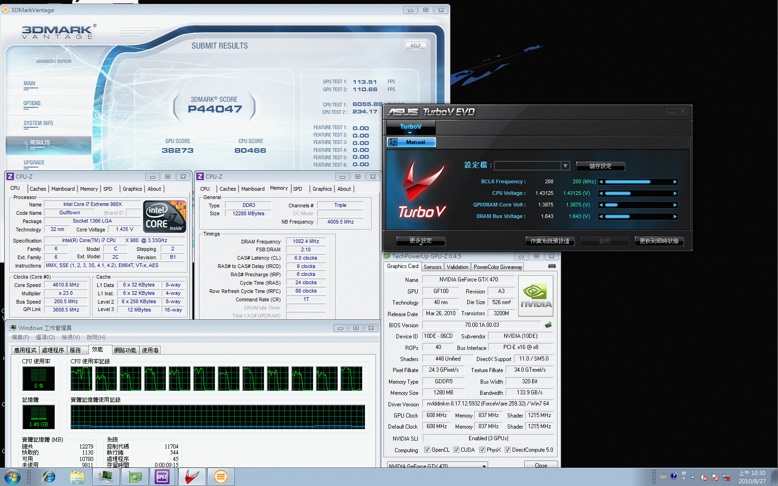Click the BCLK Frequency slider bar
Image resolution: width=778 pixels, height=486 pixels.
coord(638,182)
